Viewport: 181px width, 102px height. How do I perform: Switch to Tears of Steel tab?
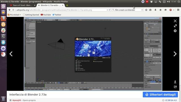coord(23,5)
